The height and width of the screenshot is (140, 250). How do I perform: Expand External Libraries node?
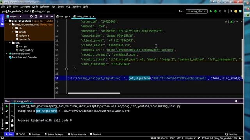6,54
